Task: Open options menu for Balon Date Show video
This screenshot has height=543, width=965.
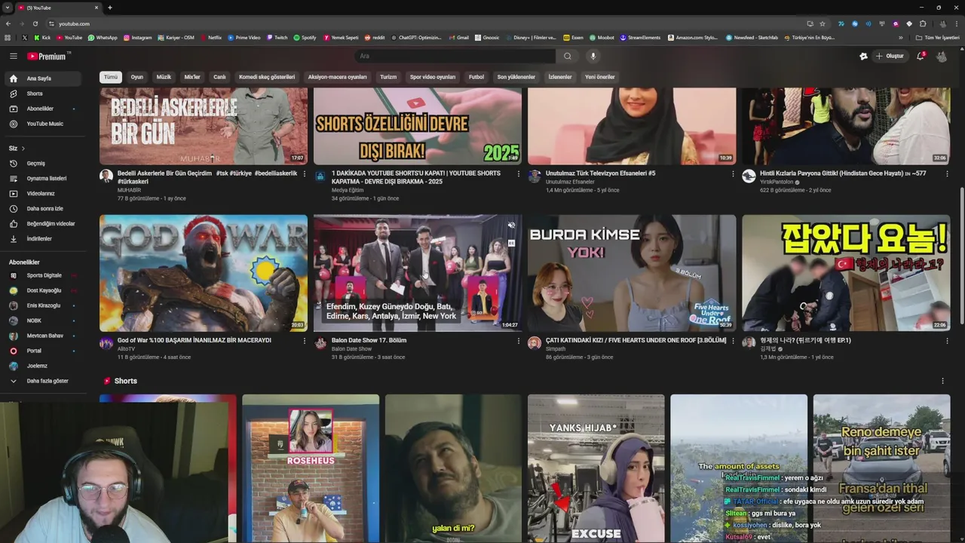Action: (519, 341)
